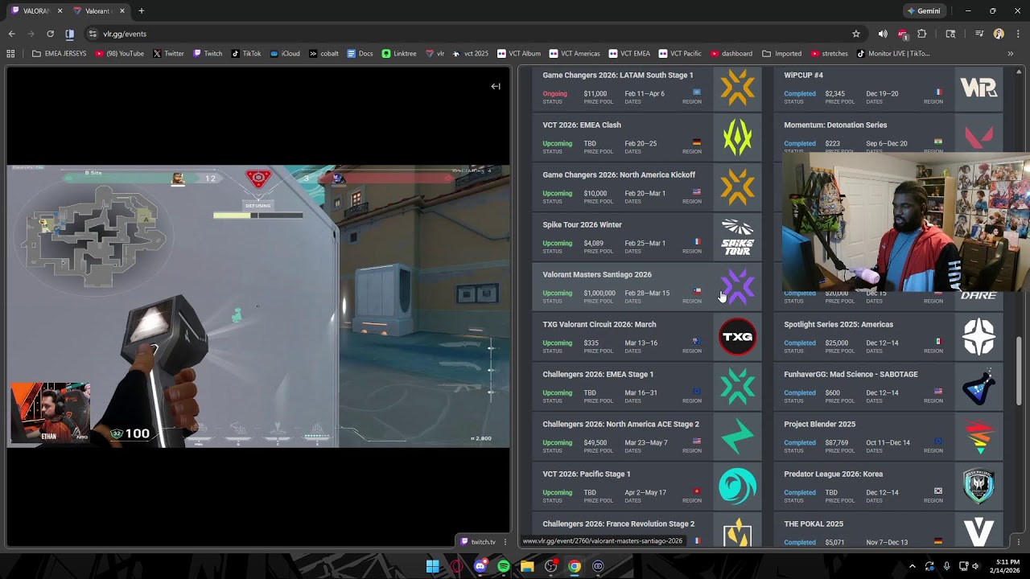The height and width of the screenshot is (579, 1030).
Task: Open the Linktree bookmark
Action: pos(399,54)
